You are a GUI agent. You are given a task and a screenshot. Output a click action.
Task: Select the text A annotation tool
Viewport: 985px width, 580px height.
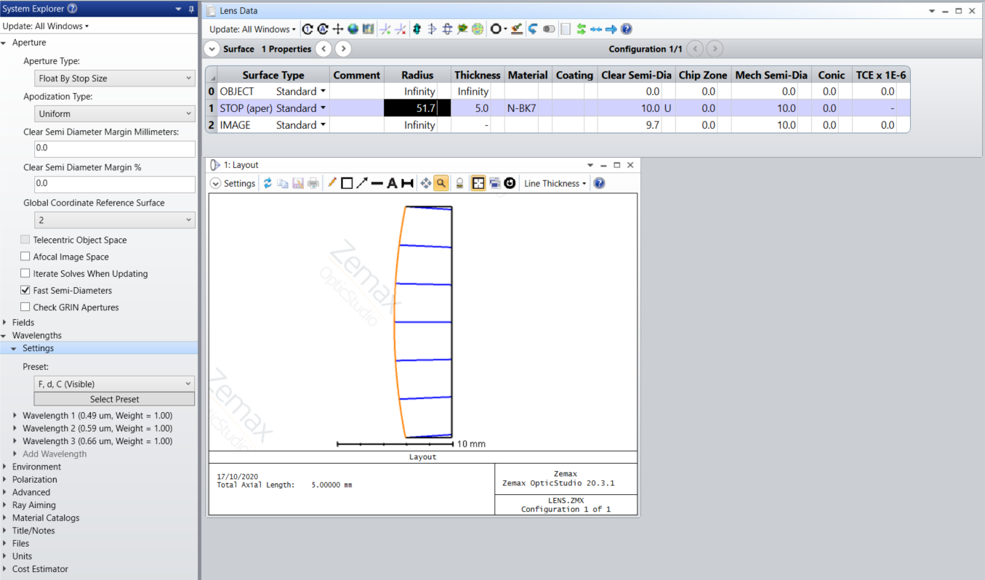click(393, 183)
